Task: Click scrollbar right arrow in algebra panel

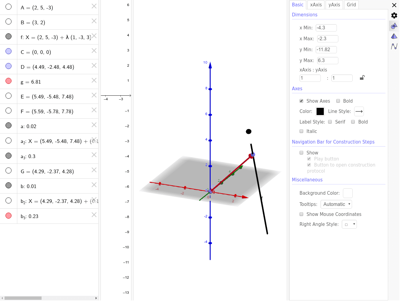Action: coord(96,298)
